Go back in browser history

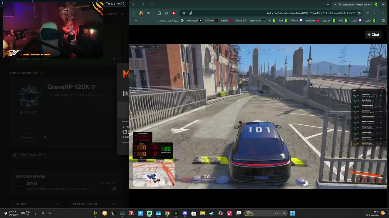(382, 13)
